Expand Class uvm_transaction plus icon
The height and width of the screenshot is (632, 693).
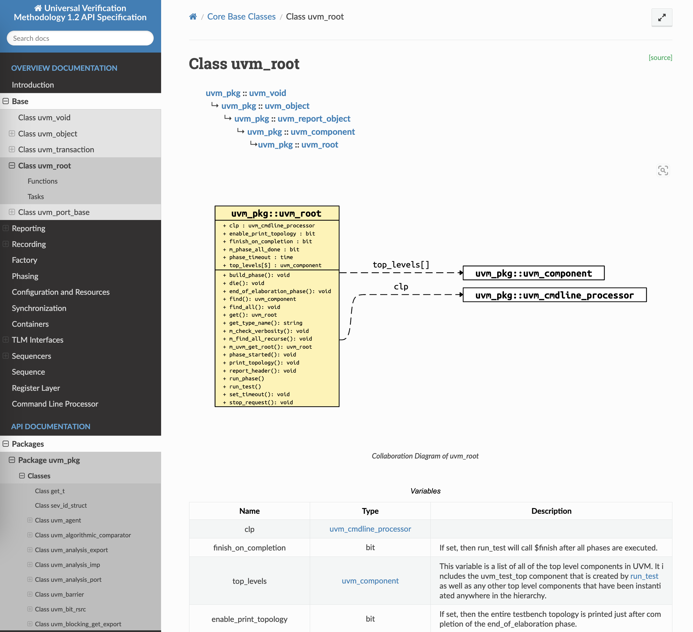click(12, 149)
